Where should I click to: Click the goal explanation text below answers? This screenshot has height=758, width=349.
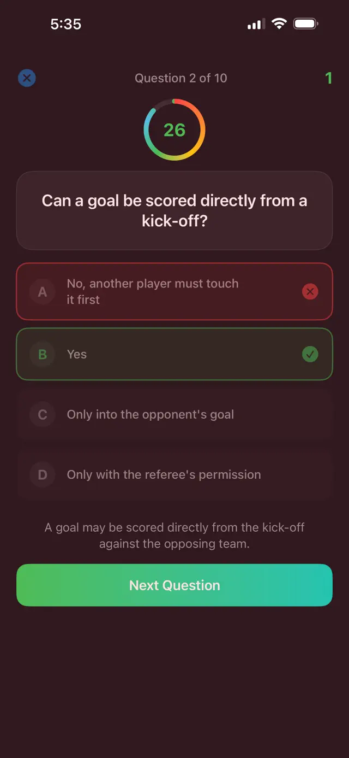pos(174,536)
